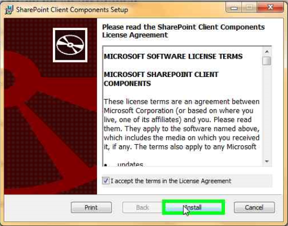Cancel the SharePoint setup
This screenshot has width=288, height=226.
254,208
